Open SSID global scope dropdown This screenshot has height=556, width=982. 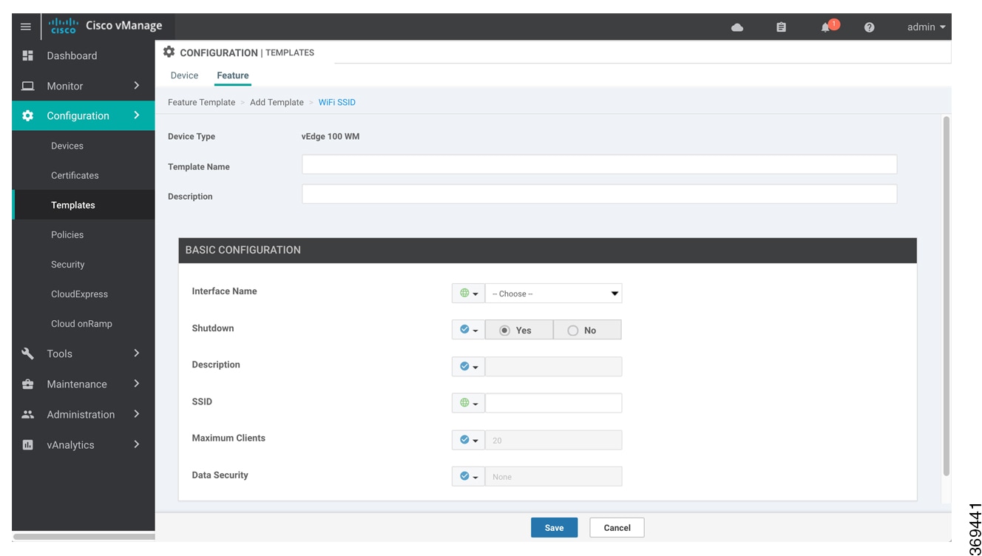(x=468, y=403)
